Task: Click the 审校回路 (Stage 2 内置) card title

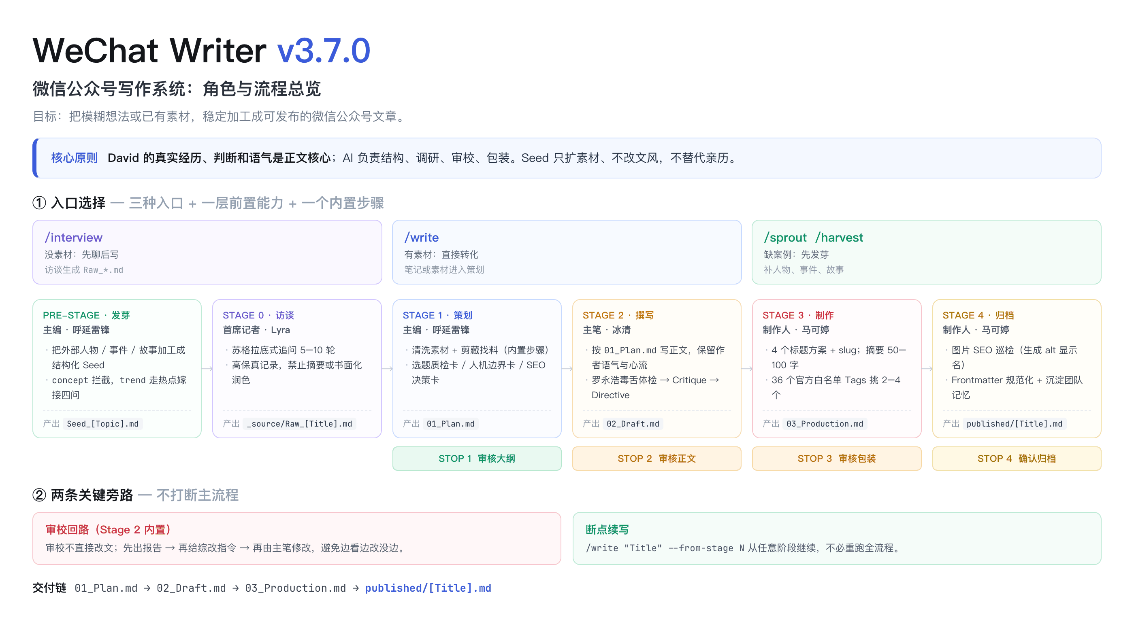Action: (108, 529)
